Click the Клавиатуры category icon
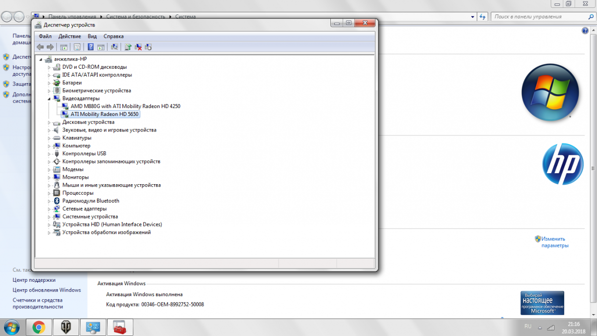 tap(57, 138)
